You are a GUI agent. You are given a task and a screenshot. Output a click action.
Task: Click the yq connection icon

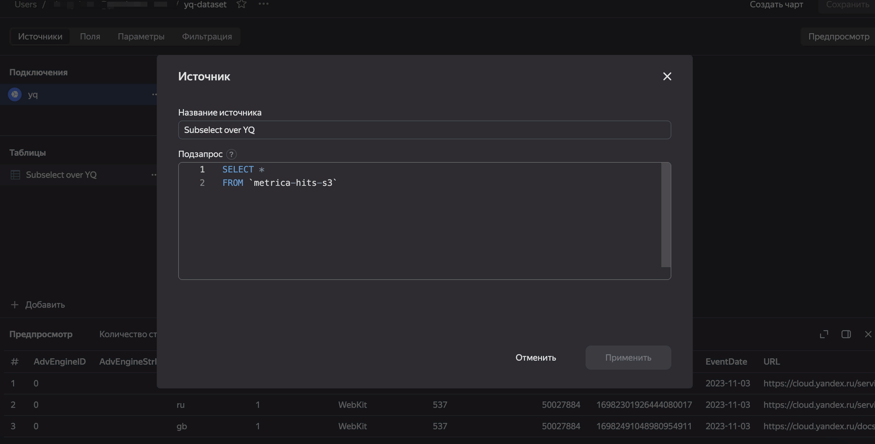(x=15, y=94)
